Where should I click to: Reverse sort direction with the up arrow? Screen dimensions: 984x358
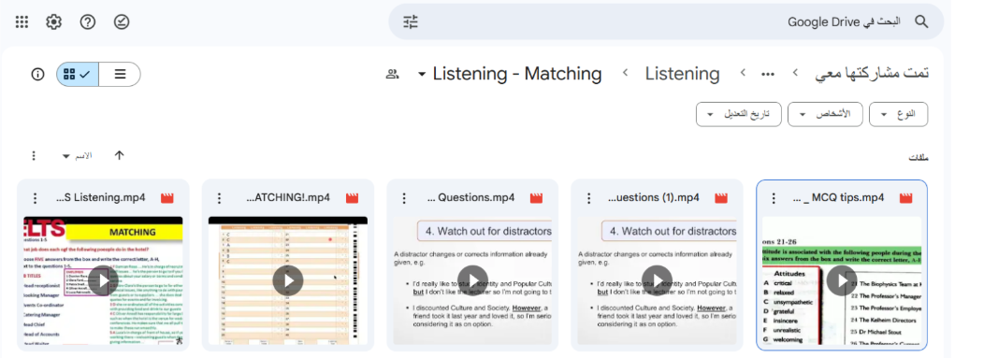[x=119, y=155]
